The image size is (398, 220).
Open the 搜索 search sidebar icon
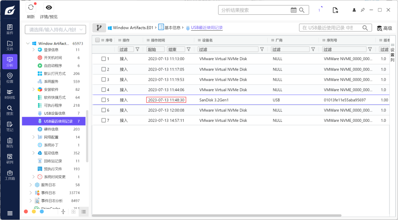tap(10, 110)
